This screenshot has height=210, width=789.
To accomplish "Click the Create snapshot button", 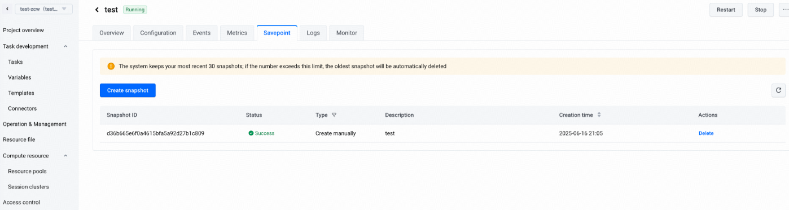I will pos(128,90).
